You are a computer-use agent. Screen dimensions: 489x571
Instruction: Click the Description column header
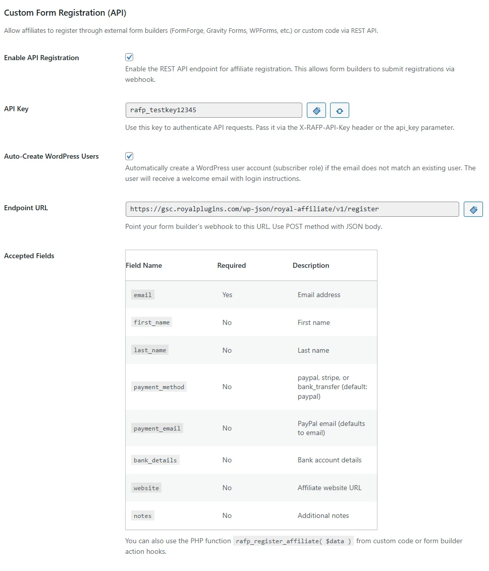pyautogui.click(x=310, y=265)
